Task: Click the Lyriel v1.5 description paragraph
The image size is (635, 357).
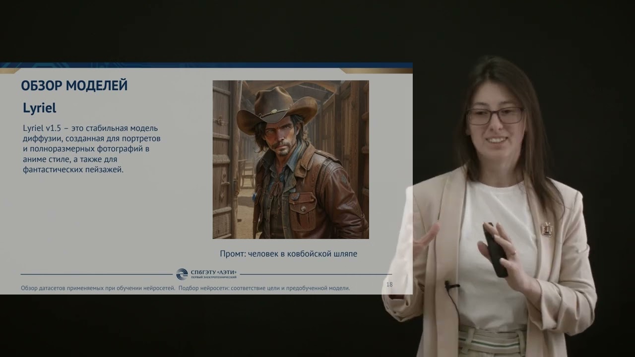Action: point(93,149)
